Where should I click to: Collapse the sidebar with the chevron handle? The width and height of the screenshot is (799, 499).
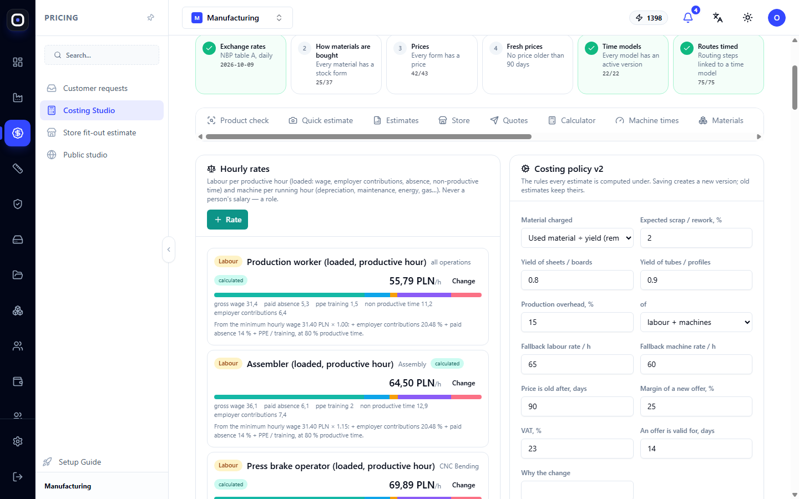click(x=169, y=249)
